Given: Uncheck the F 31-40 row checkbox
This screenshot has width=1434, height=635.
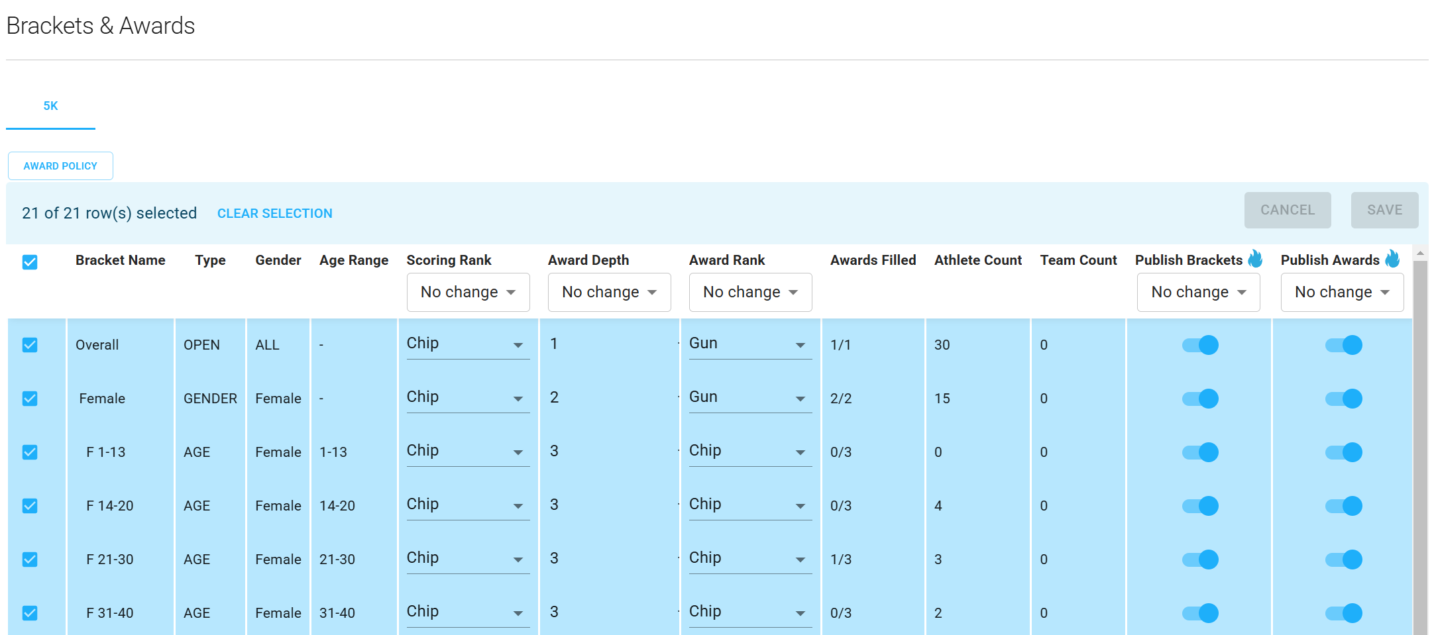Looking at the screenshot, I should click(x=30, y=613).
